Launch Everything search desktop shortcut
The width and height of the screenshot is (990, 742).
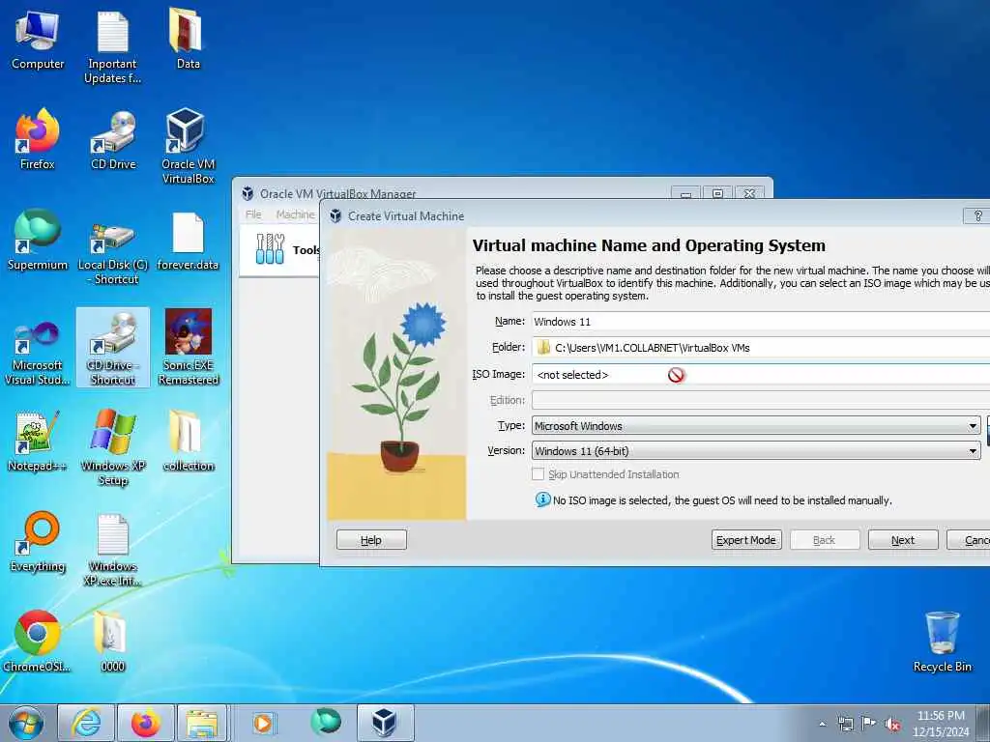[38, 543]
